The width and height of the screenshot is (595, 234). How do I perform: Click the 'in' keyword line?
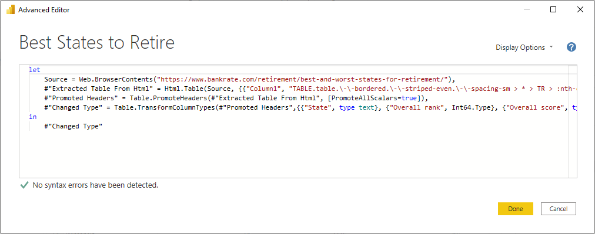coord(33,117)
